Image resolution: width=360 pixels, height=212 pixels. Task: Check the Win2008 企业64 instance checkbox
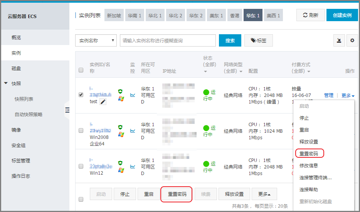(x=81, y=130)
